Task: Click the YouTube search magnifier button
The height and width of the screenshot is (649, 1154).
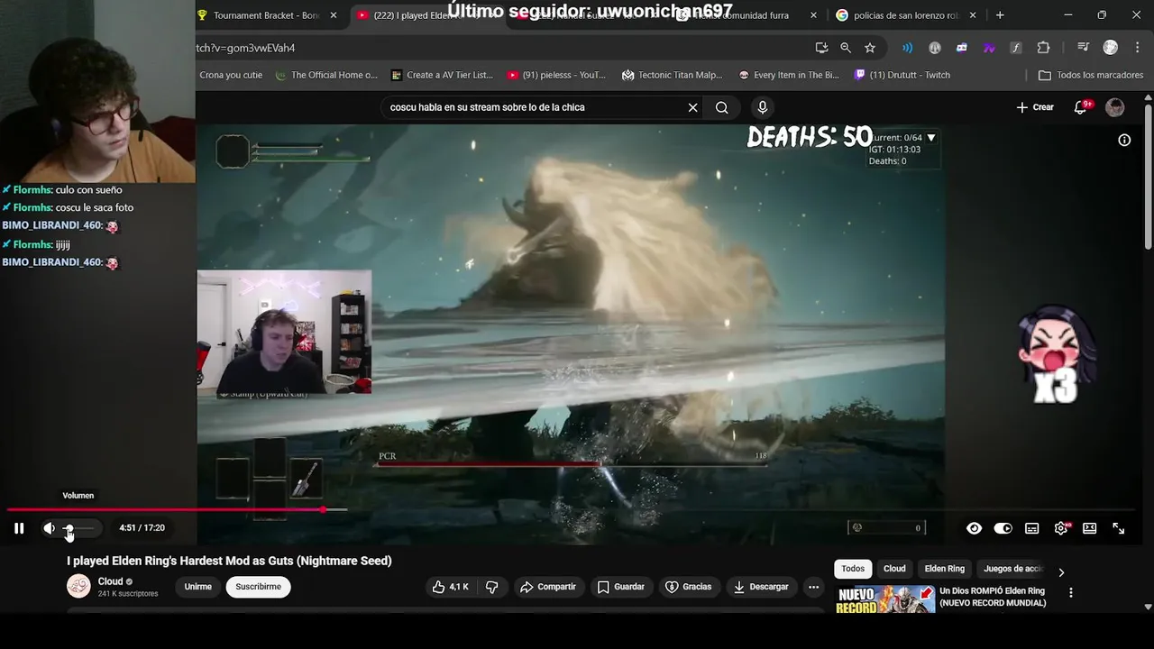Action: coord(722,107)
